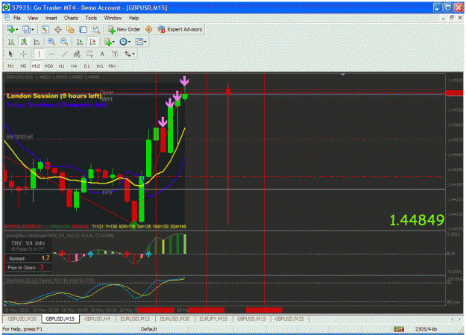This screenshot has width=466, height=335.
Task: Switch to the EURUSD,M30 chart tab
Action: (174, 319)
